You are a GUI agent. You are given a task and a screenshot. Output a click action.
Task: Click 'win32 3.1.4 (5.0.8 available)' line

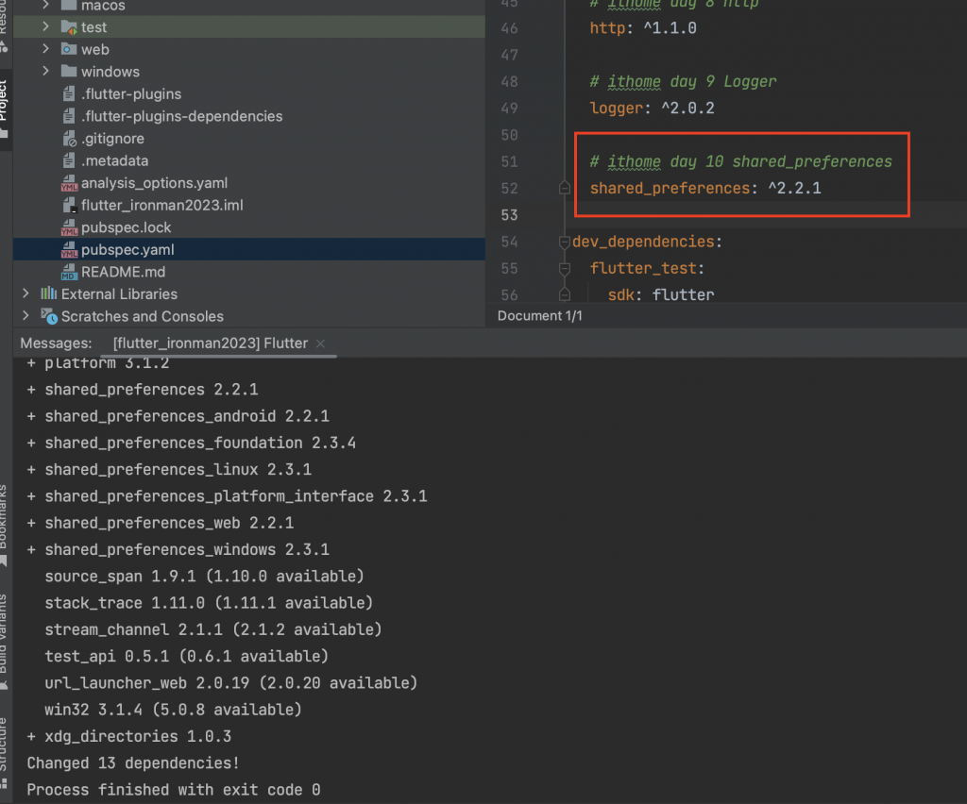coord(174,710)
